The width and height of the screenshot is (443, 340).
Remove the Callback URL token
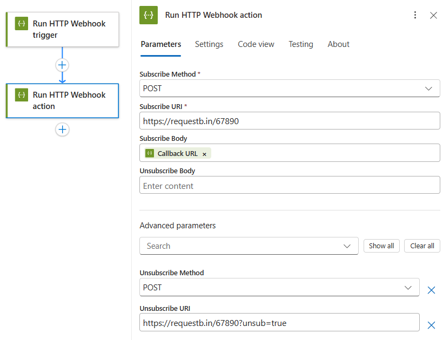coord(204,154)
